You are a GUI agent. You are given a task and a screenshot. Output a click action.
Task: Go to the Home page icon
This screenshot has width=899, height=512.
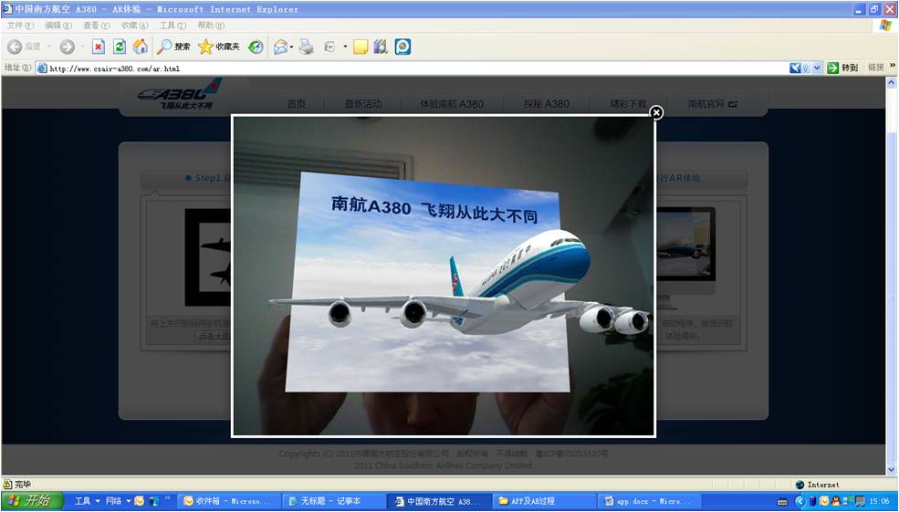(141, 47)
